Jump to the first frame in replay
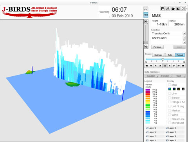 (x=146, y=66)
